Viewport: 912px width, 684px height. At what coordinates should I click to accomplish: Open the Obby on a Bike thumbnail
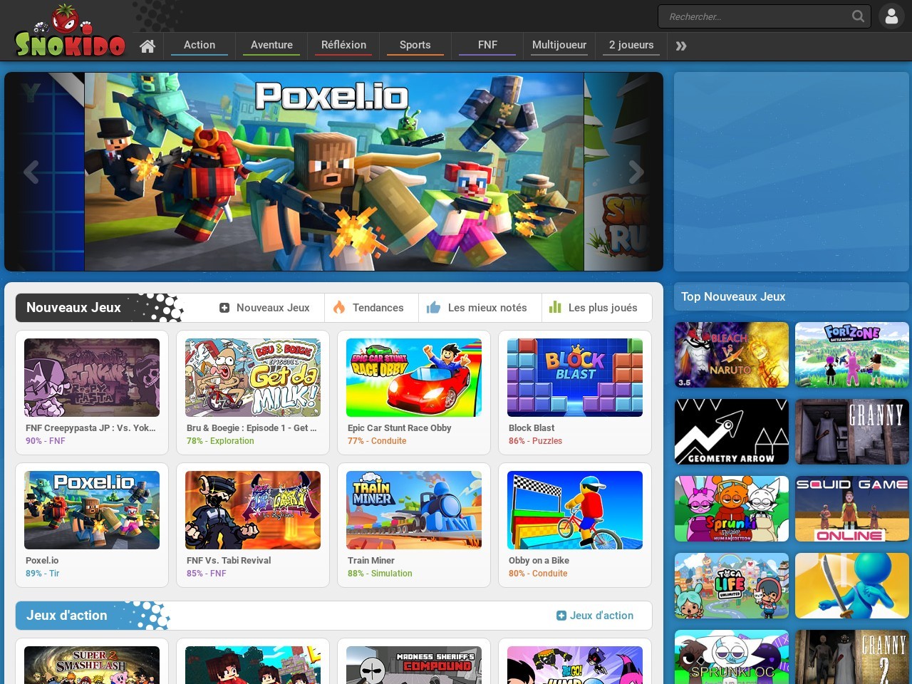(x=575, y=510)
